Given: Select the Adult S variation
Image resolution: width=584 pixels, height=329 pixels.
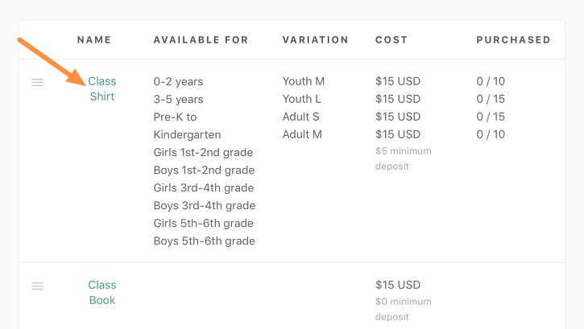Looking at the screenshot, I should (x=301, y=117).
